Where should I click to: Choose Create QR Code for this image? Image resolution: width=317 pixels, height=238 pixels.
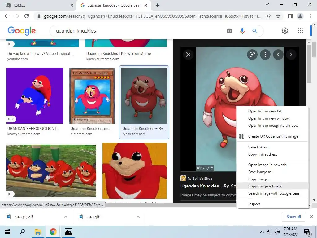272,136
